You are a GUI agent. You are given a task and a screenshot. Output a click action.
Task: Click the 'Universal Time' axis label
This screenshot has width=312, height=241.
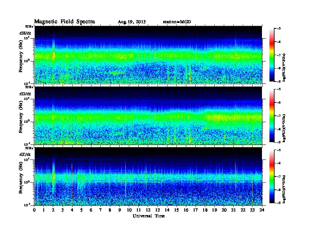pos(149,216)
